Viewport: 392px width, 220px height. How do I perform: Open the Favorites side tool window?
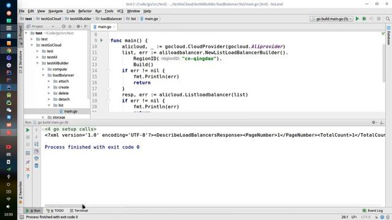tap(20, 193)
